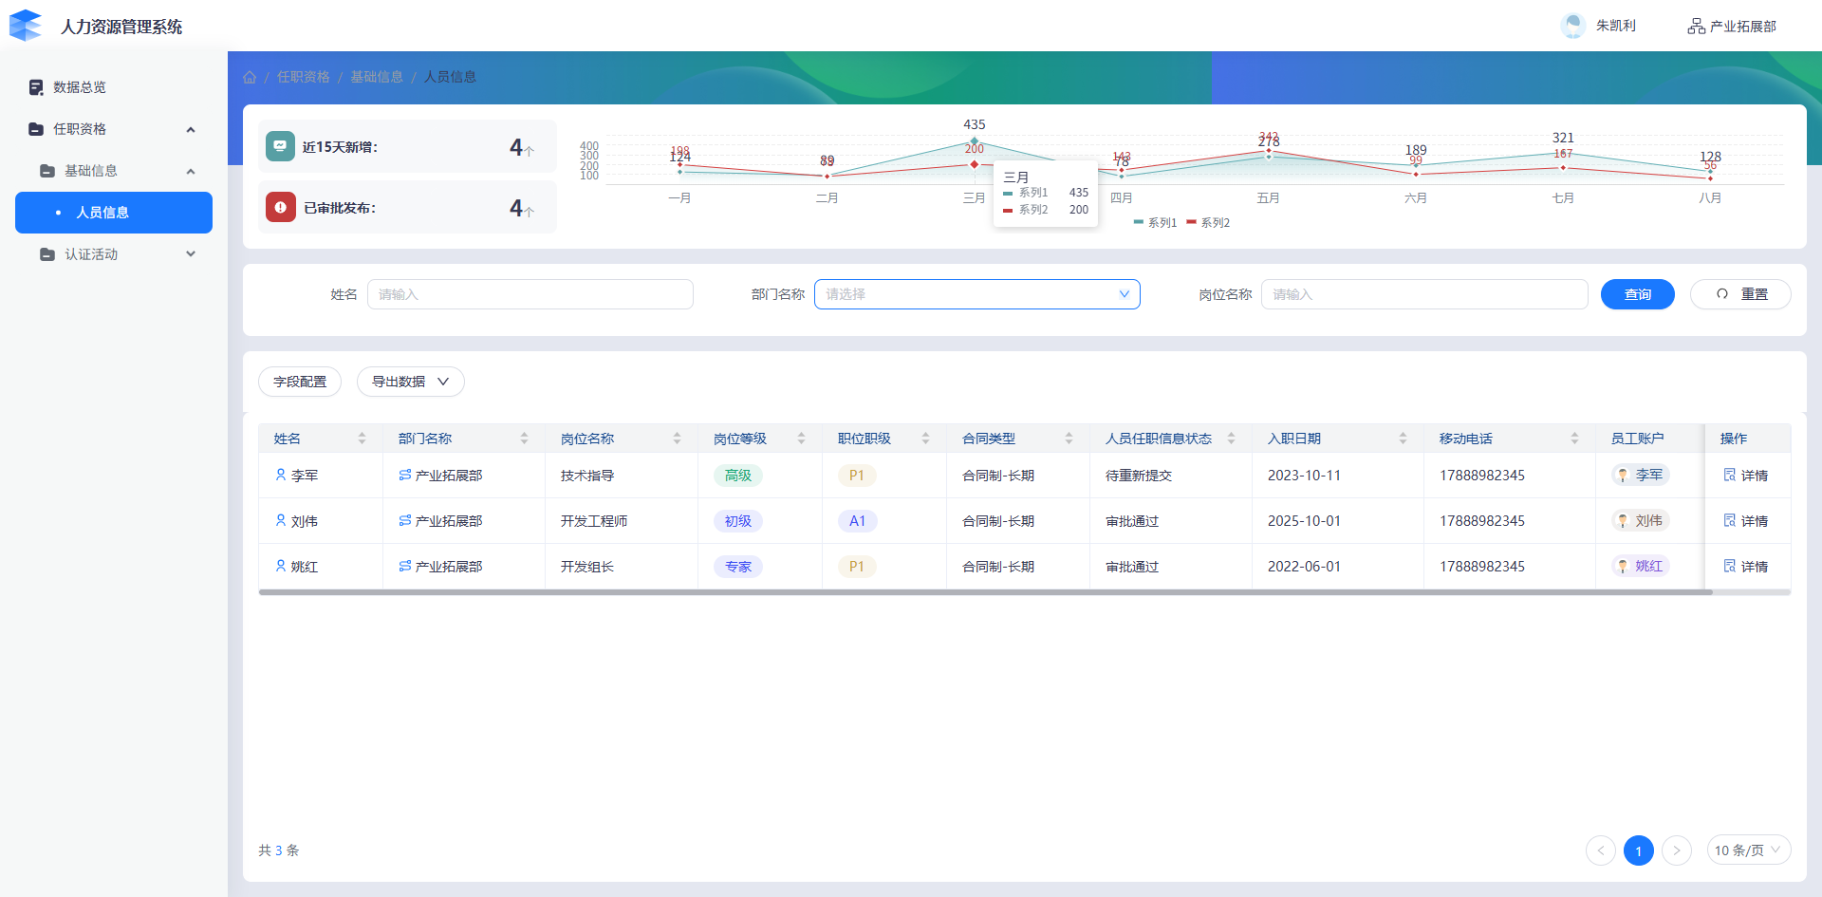1822x897 pixels.
Task: Click the 重置 button
Action: click(1740, 294)
